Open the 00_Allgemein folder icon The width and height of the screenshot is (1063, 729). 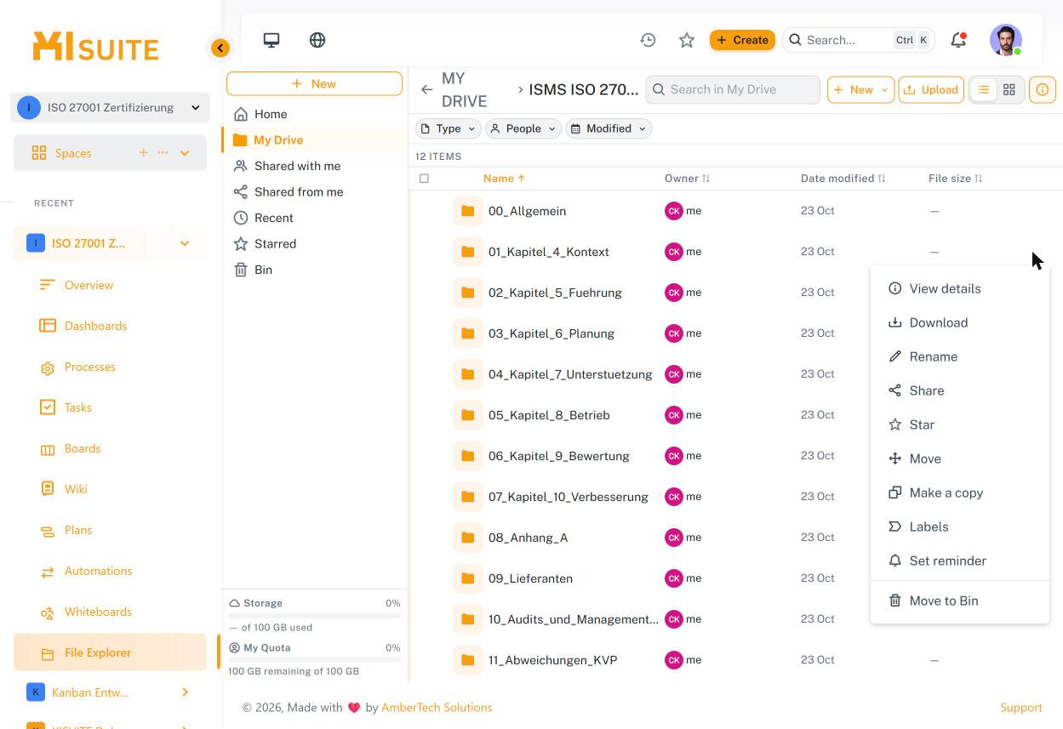467,211
